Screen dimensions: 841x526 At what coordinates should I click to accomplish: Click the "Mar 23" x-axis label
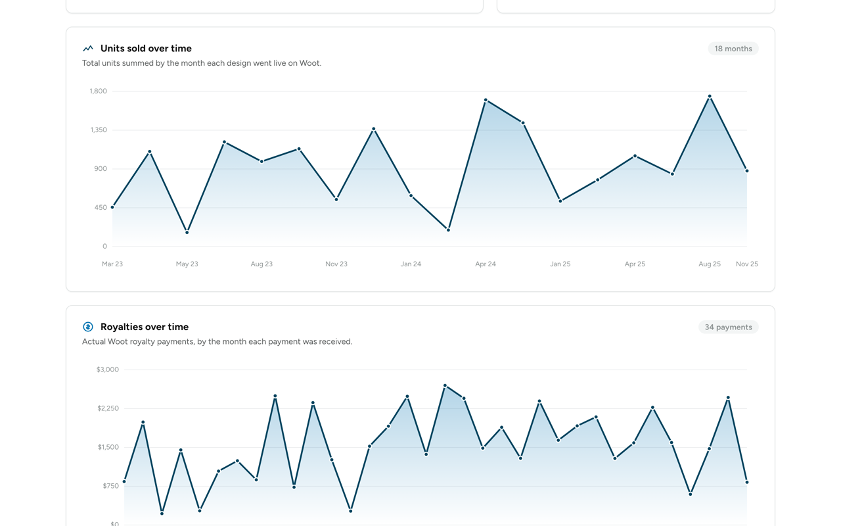112,264
